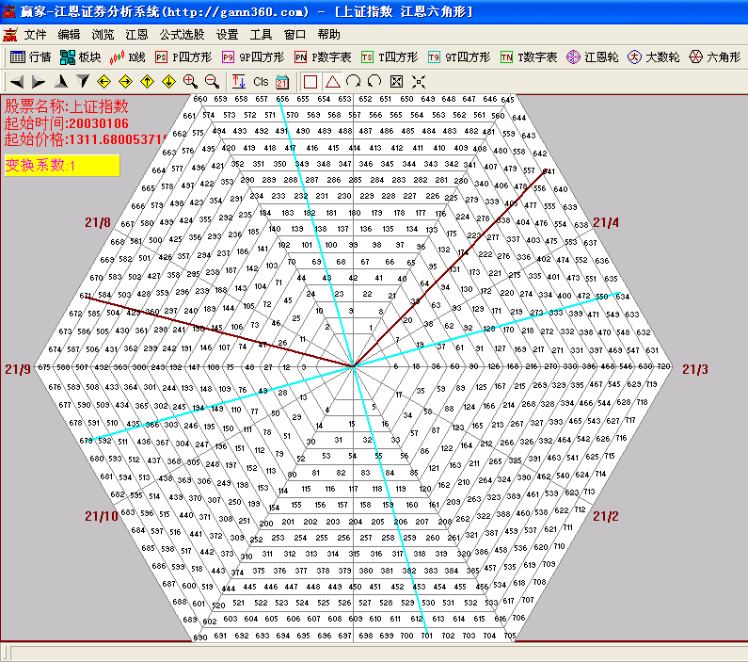
Task: Select the P四方形 square chart
Action: point(184,57)
